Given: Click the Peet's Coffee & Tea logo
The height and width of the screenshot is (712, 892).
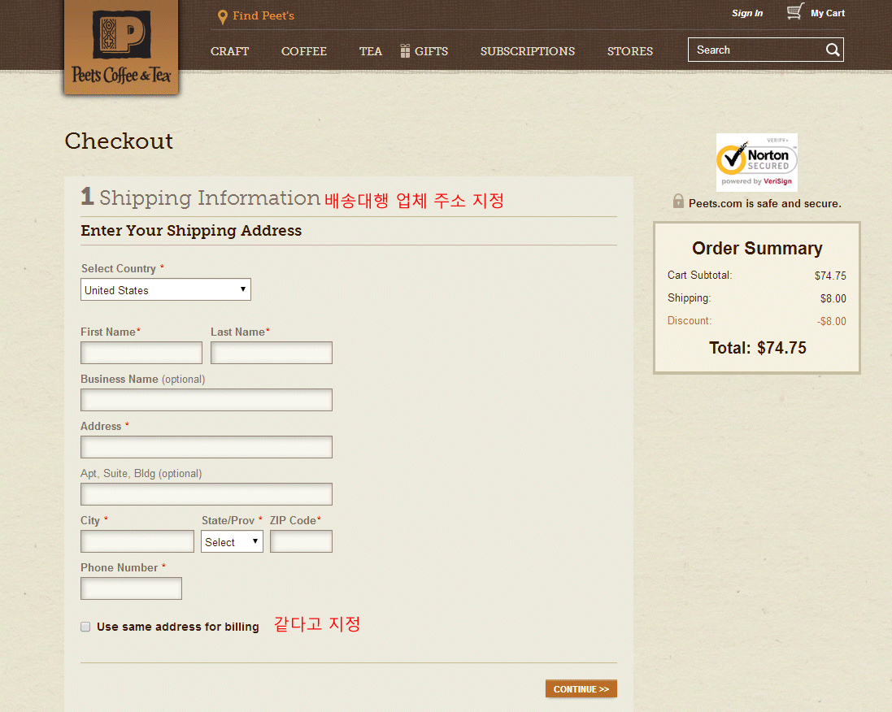Looking at the screenshot, I should tap(121, 49).
